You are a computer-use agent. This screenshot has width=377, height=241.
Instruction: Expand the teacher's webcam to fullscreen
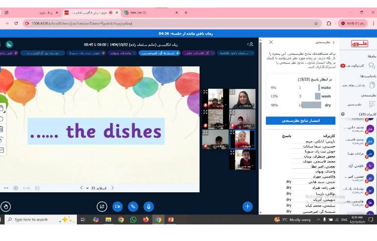232,92
